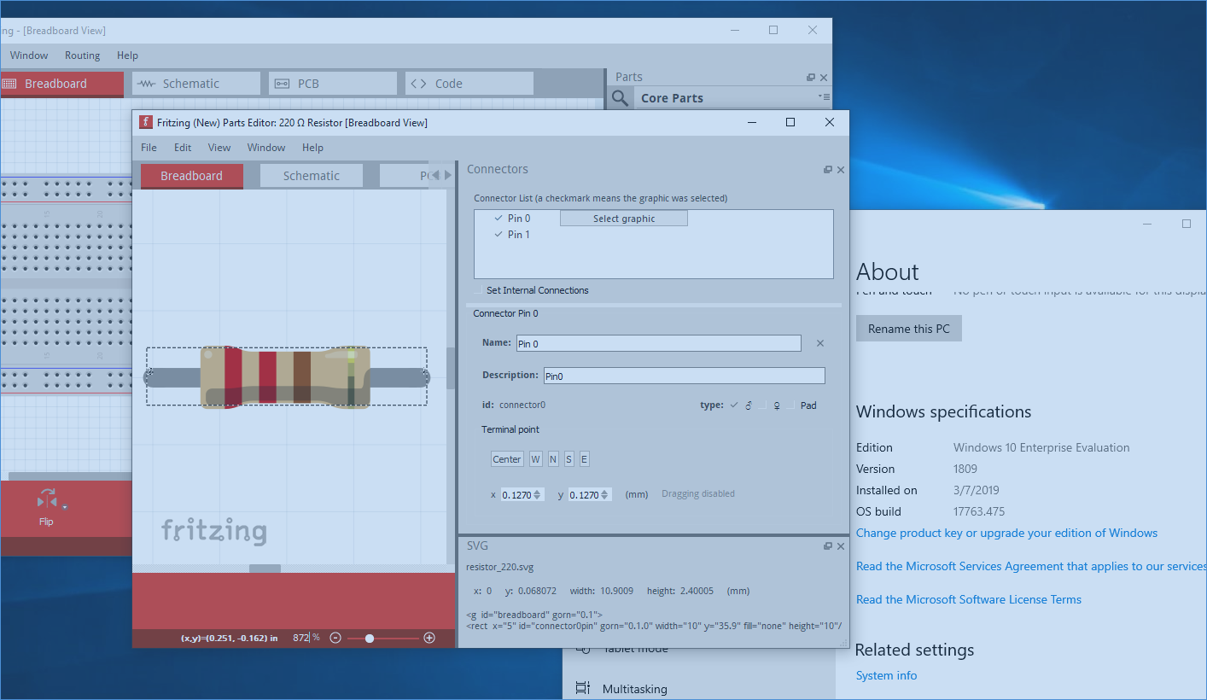Click the Name input field containing Pin 0
The width and height of the screenshot is (1207, 700).
tap(658, 343)
